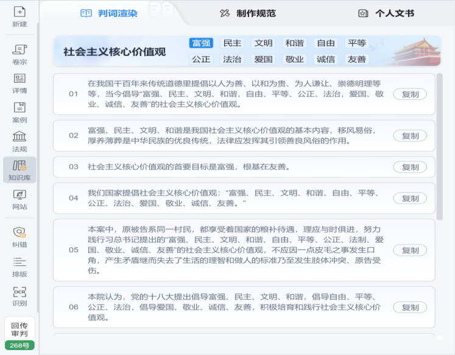Click the 新建 icon in sidebar
Image resolution: width=455 pixels, height=355 pixels.
19,16
